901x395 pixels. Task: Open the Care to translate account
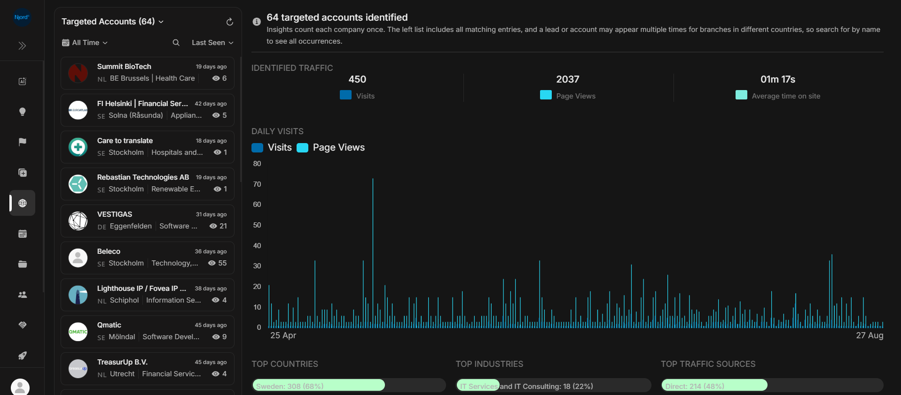point(148,147)
